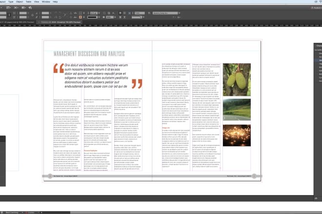Click the orange stroke color swatch
Screen dimensions: 322x214
[80, 17]
